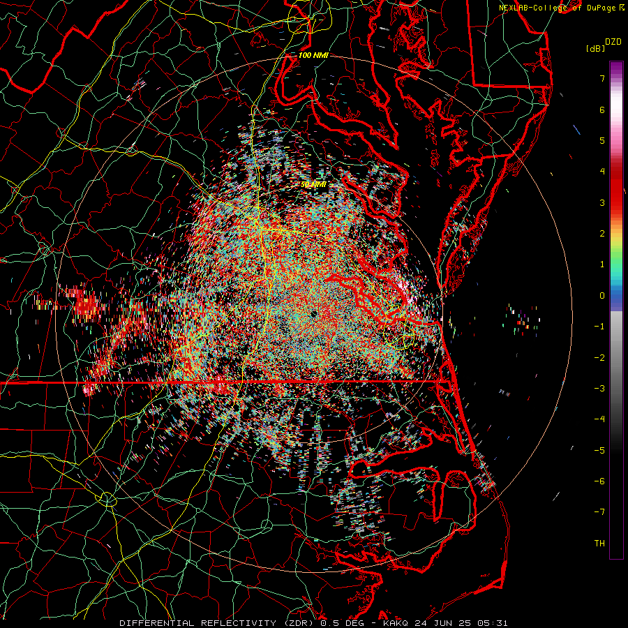Screen dimensions: 628x628
Task: Click the -3 value on color scale
Action: tap(599, 389)
